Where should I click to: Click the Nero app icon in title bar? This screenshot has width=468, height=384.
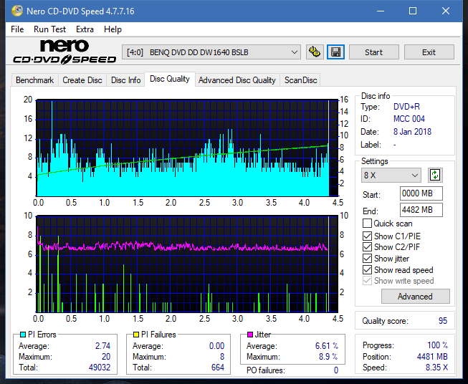[x=17, y=11]
